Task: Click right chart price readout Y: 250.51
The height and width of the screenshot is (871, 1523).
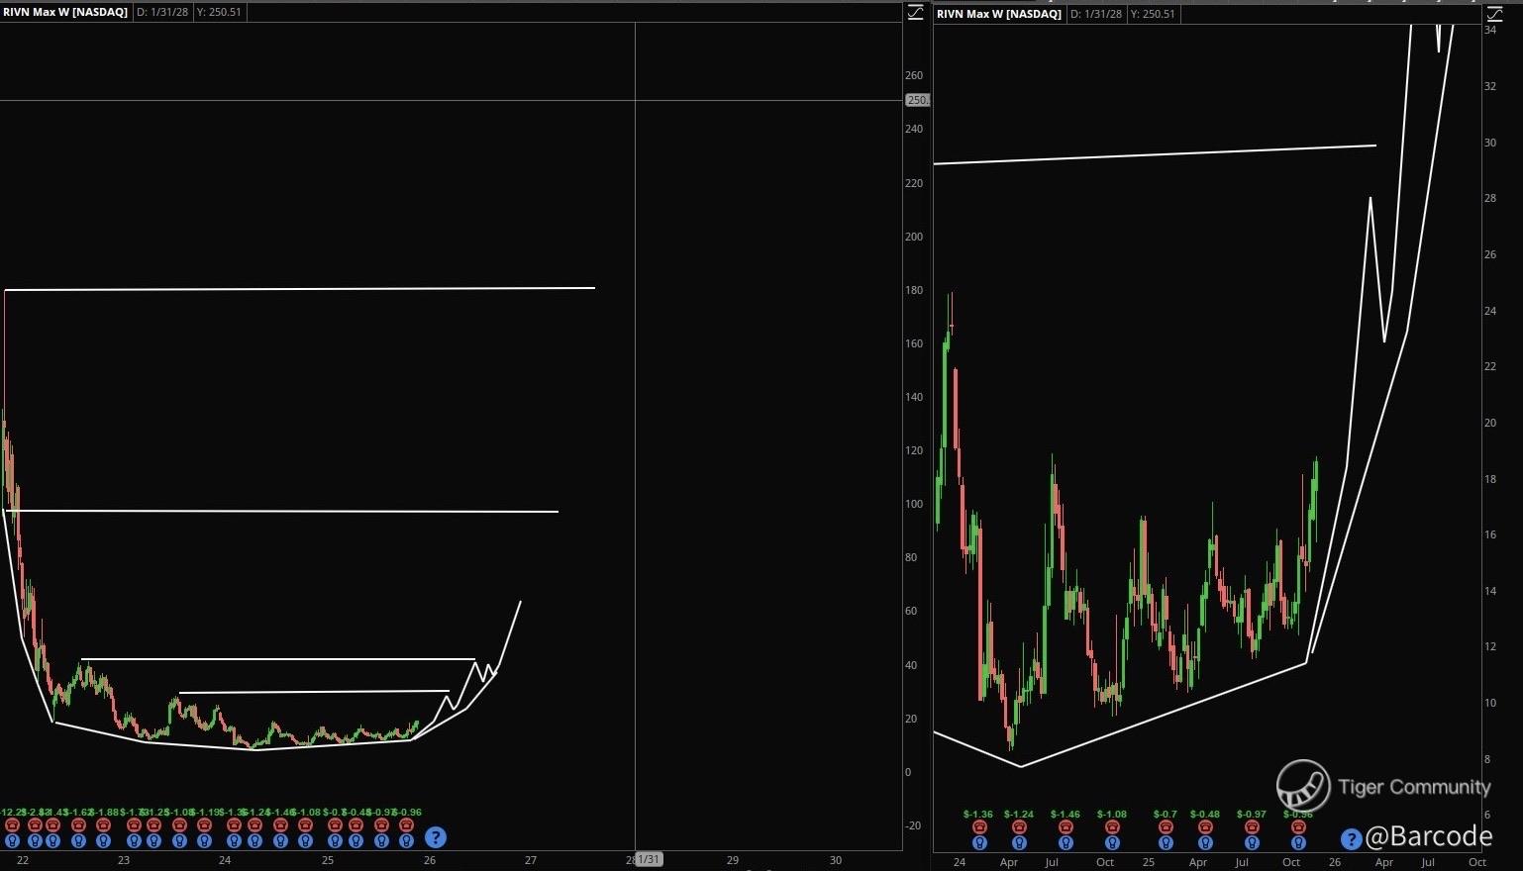Action: tap(1153, 14)
